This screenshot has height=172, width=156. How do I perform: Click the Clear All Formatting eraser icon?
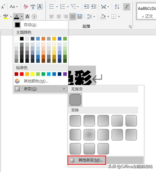coord(26,7)
